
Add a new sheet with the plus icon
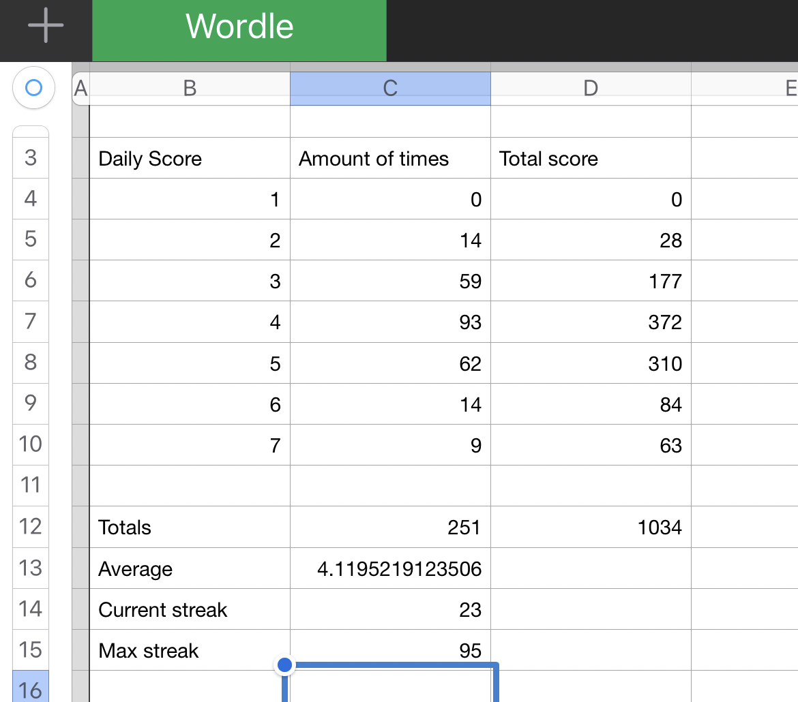46,25
